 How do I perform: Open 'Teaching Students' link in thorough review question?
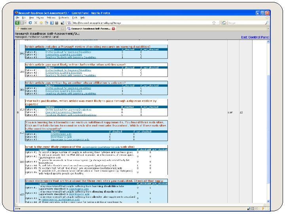[70, 57]
